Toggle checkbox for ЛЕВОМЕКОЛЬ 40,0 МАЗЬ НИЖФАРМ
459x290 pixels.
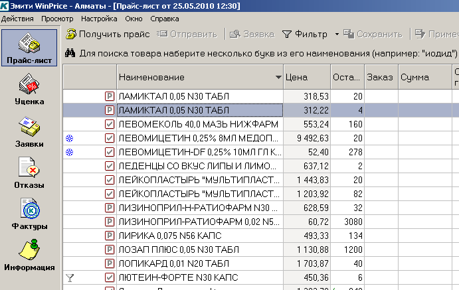[x=110, y=124]
